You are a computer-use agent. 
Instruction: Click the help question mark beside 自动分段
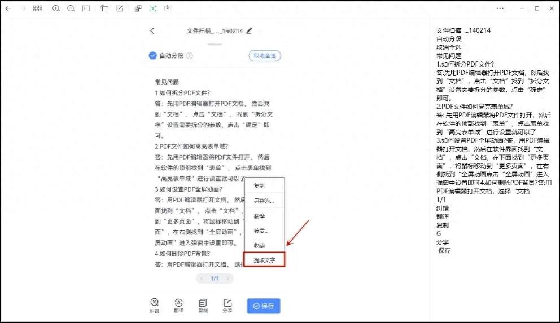click(190, 56)
